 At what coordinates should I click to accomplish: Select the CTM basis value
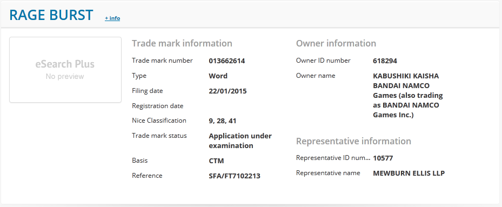[217, 161]
